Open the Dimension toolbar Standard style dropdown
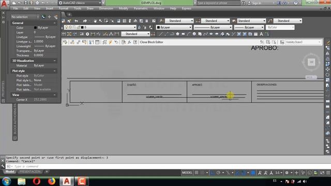Viewport: 331px width, 186px height. click(136, 34)
